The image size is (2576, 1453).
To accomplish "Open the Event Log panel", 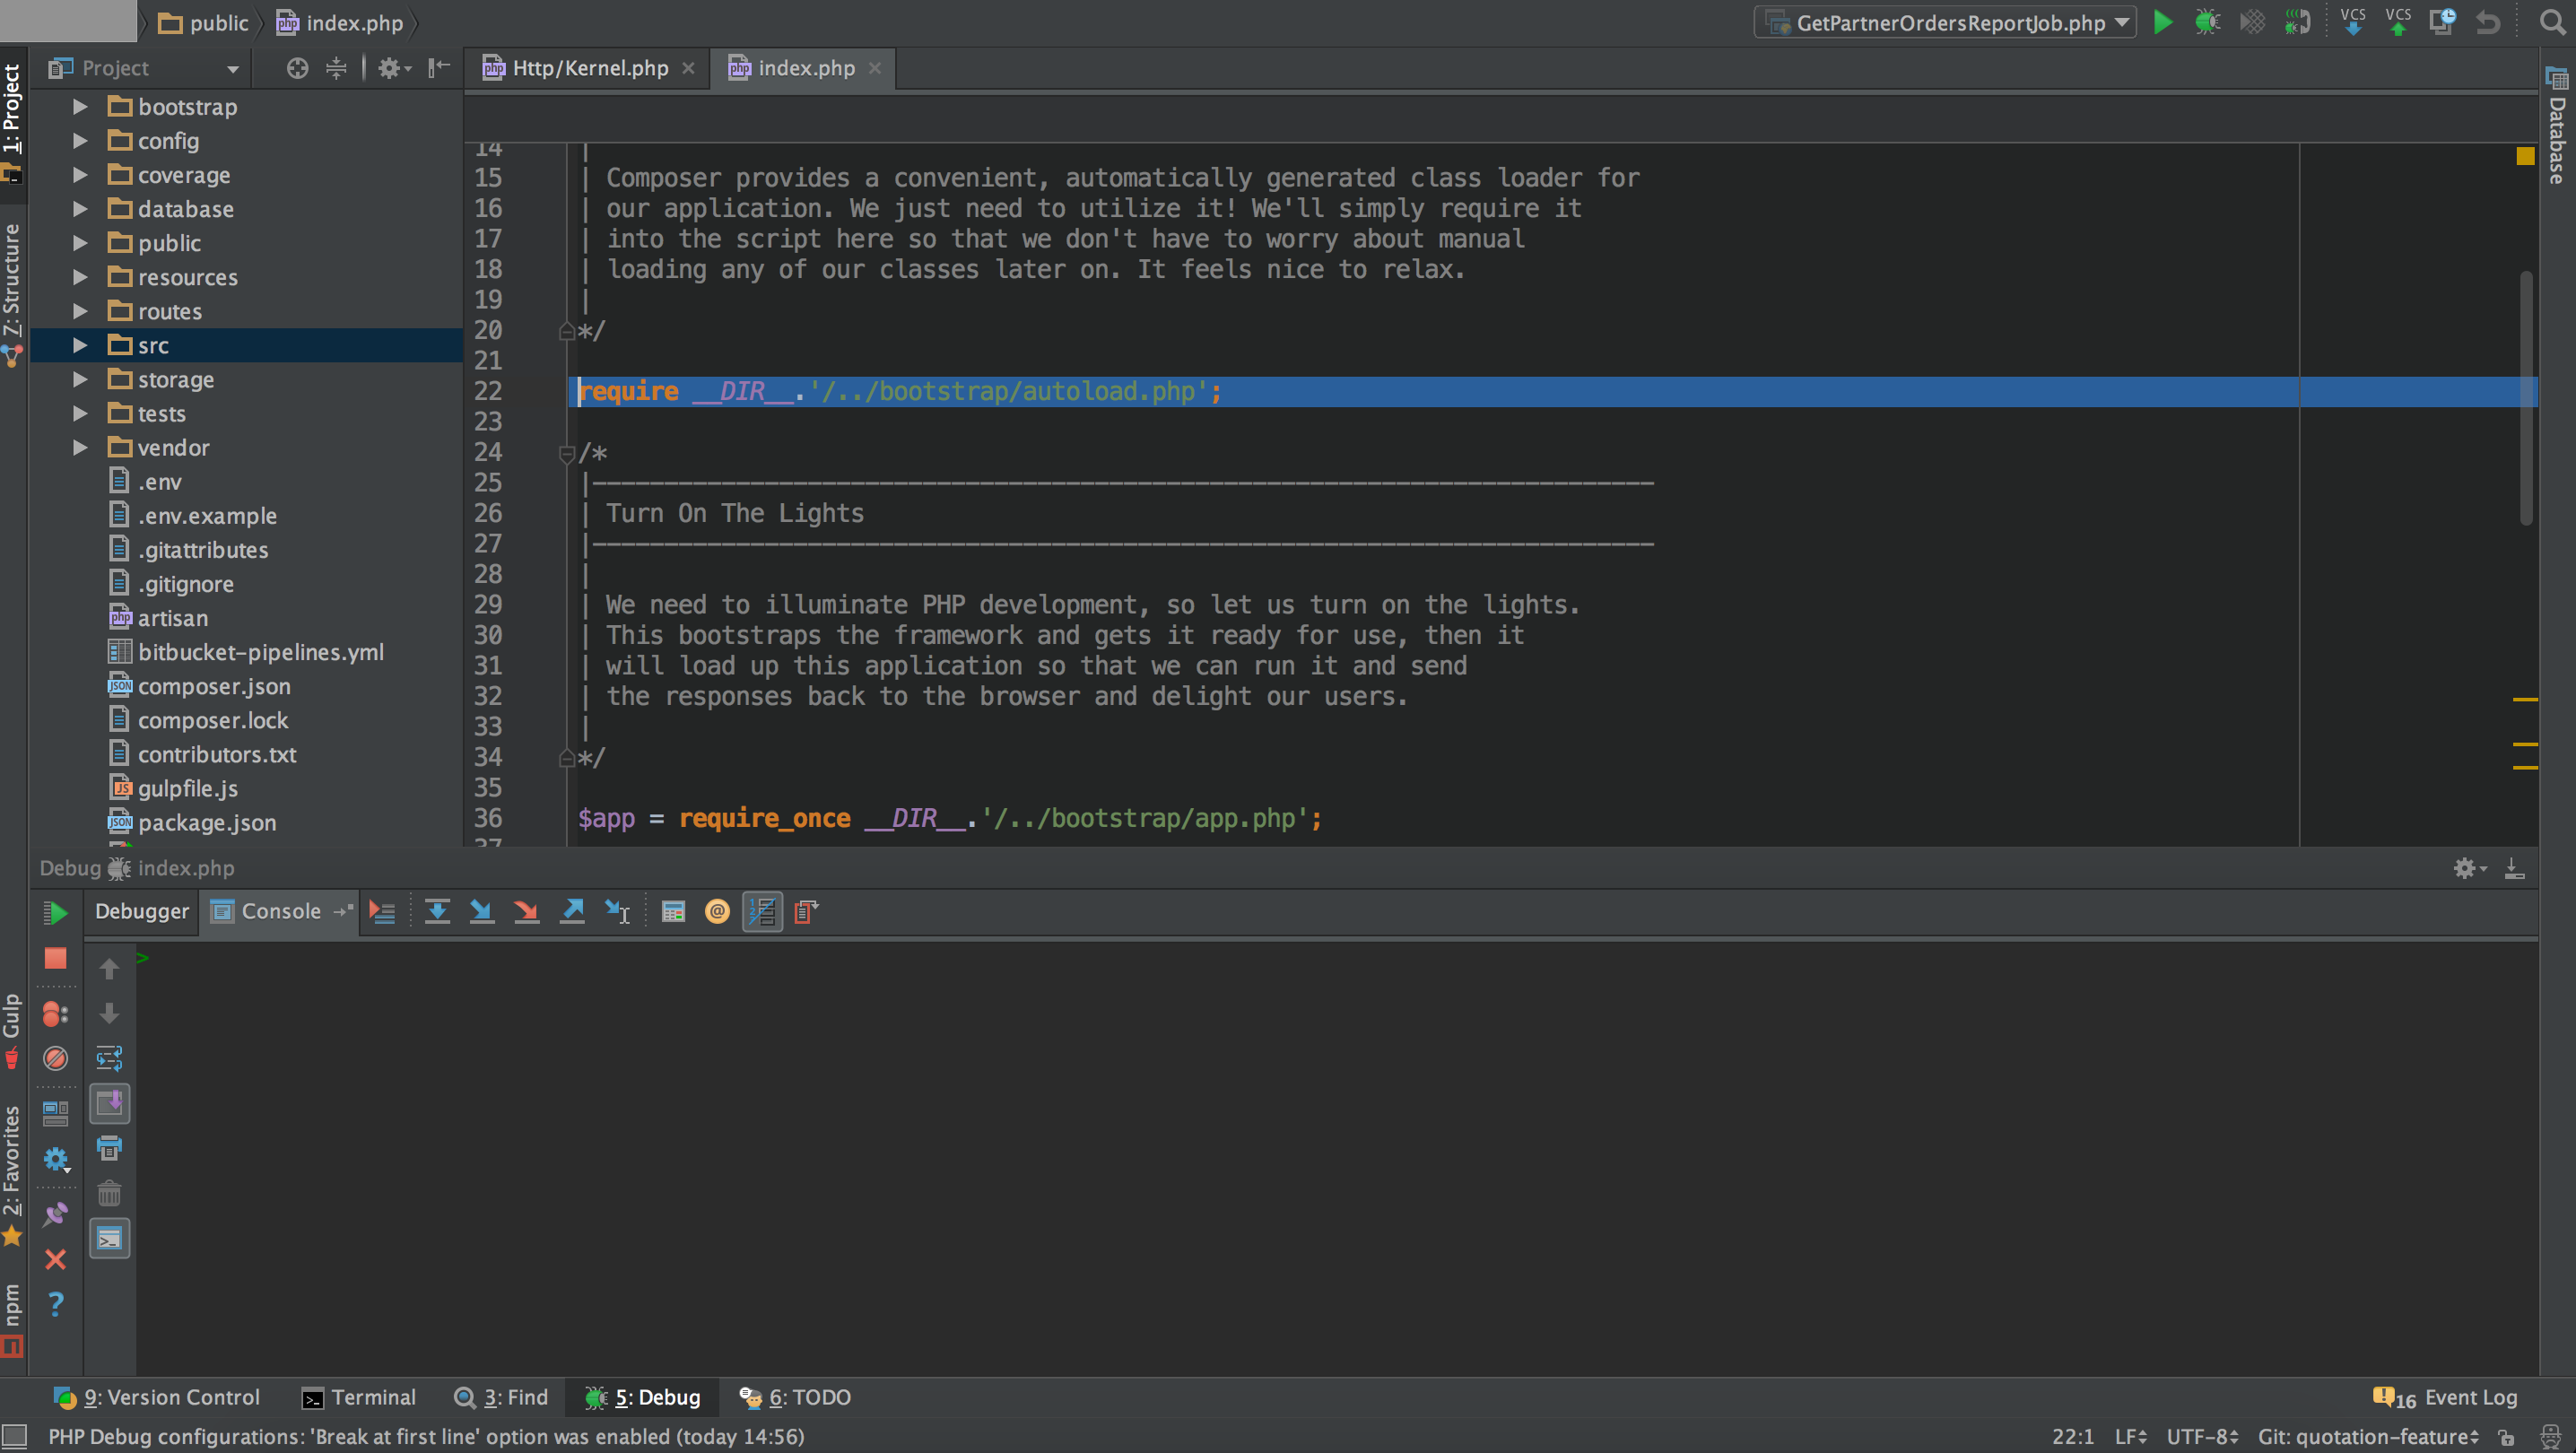I will [2445, 1397].
